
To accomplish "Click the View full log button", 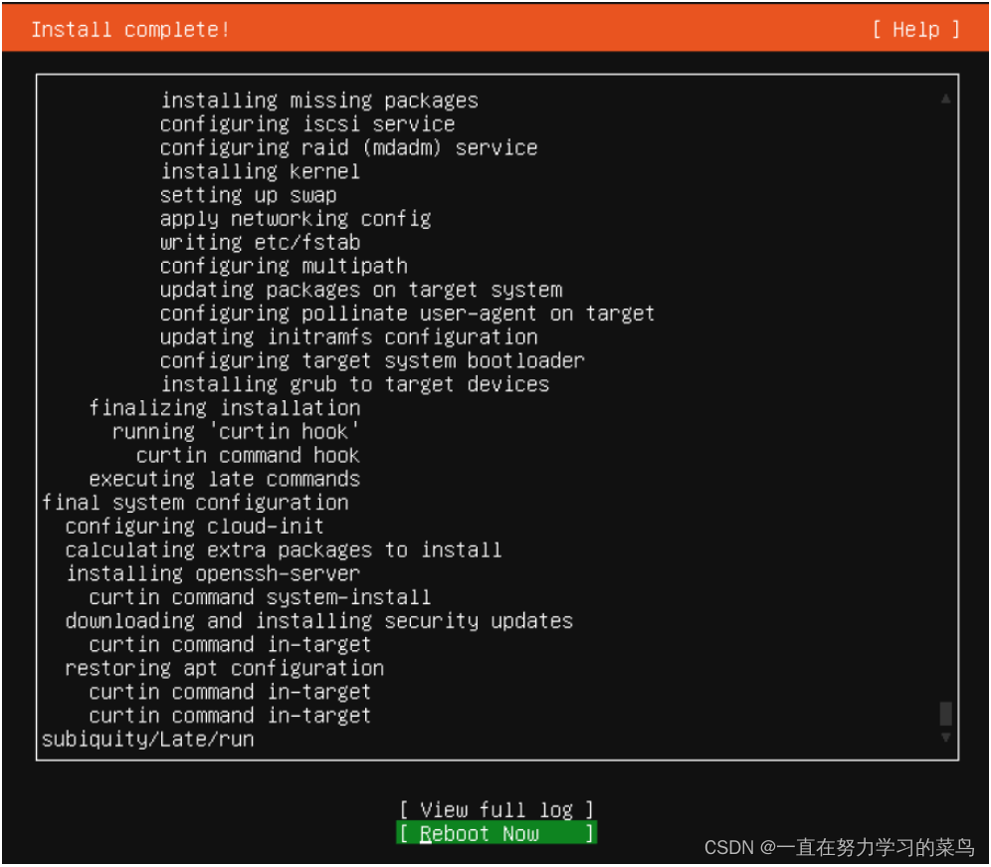I will tap(496, 809).
